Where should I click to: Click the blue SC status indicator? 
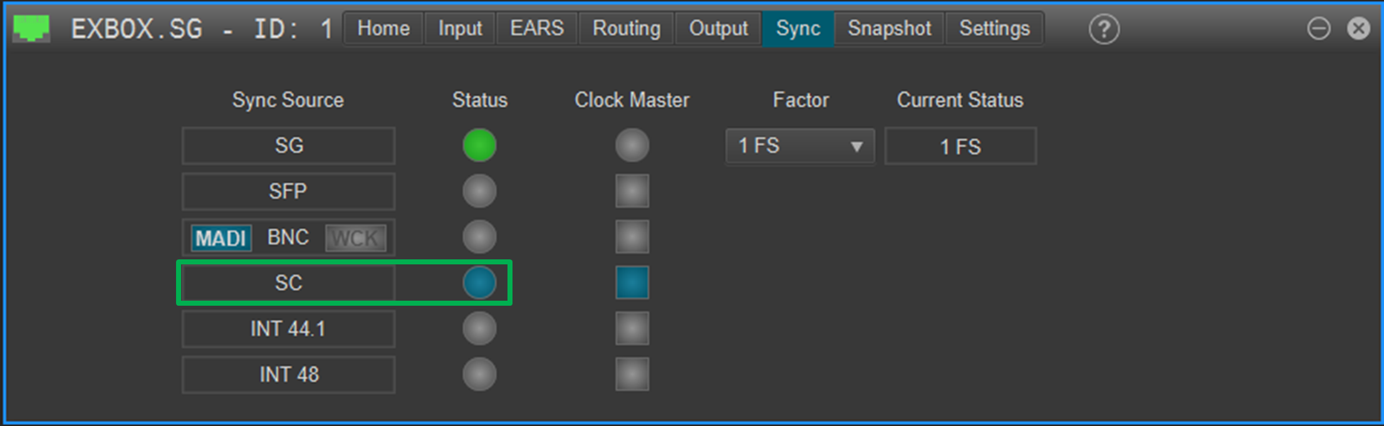pos(479,283)
